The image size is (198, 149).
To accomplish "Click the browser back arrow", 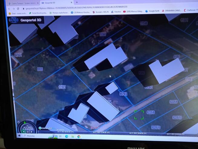I will (x=9, y=8).
